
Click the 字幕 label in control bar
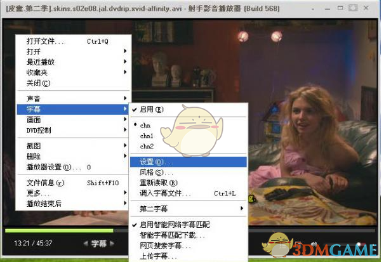click(98, 244)
